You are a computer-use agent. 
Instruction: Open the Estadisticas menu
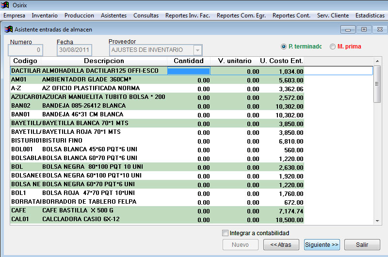tap(370, 16)
